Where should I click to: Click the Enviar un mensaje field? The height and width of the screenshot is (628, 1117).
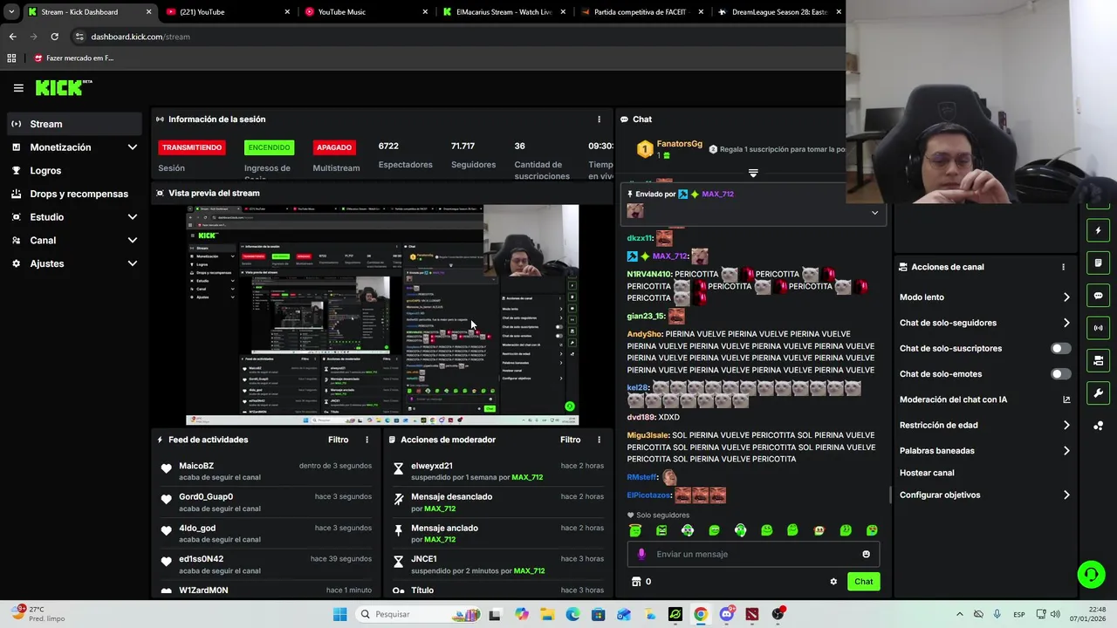[x=754, y=554]
